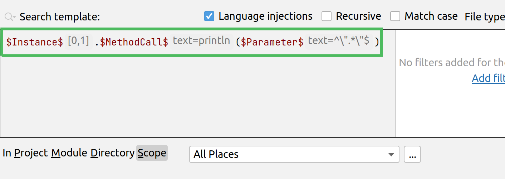Click the $Instance$ template variable

pos(35,42)
